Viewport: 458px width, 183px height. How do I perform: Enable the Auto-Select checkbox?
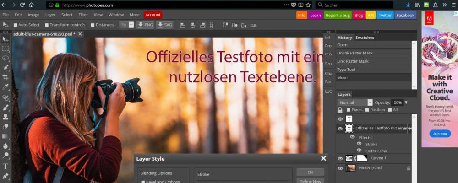[x=16, y=25]
